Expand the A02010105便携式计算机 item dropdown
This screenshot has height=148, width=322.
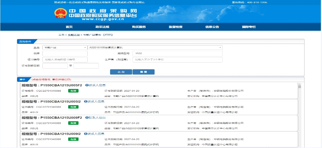(x=155, y=47)
